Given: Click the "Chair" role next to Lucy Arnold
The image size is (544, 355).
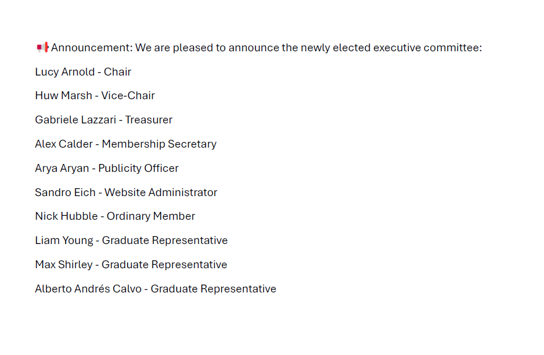Looking at the screenshot, I should tap(118, 72).
